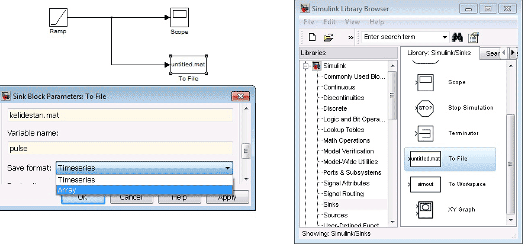Click the Scope block icon in Sinks library
Image resolution: width=528 pixels, height=247 pixels.
[425, 82]
